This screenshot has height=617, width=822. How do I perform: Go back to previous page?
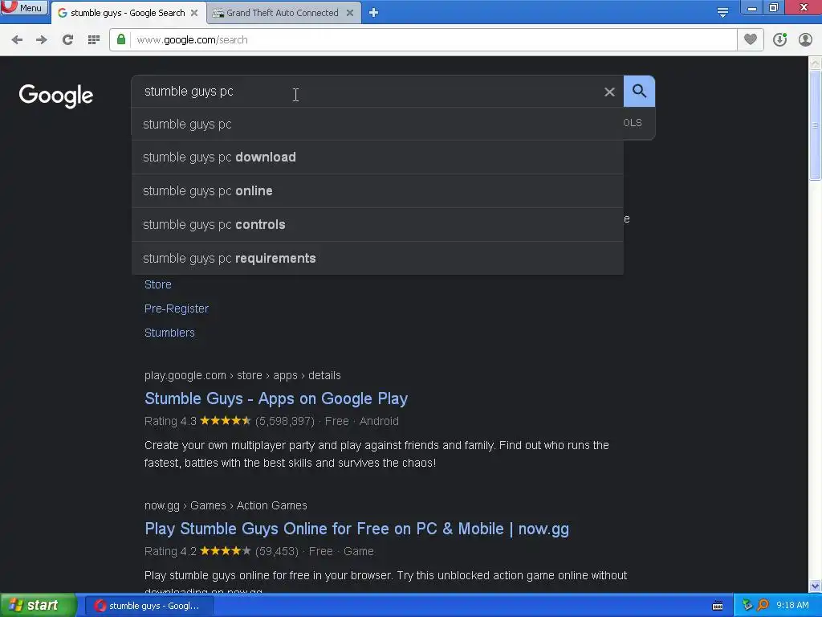click(x=17, y=40)
